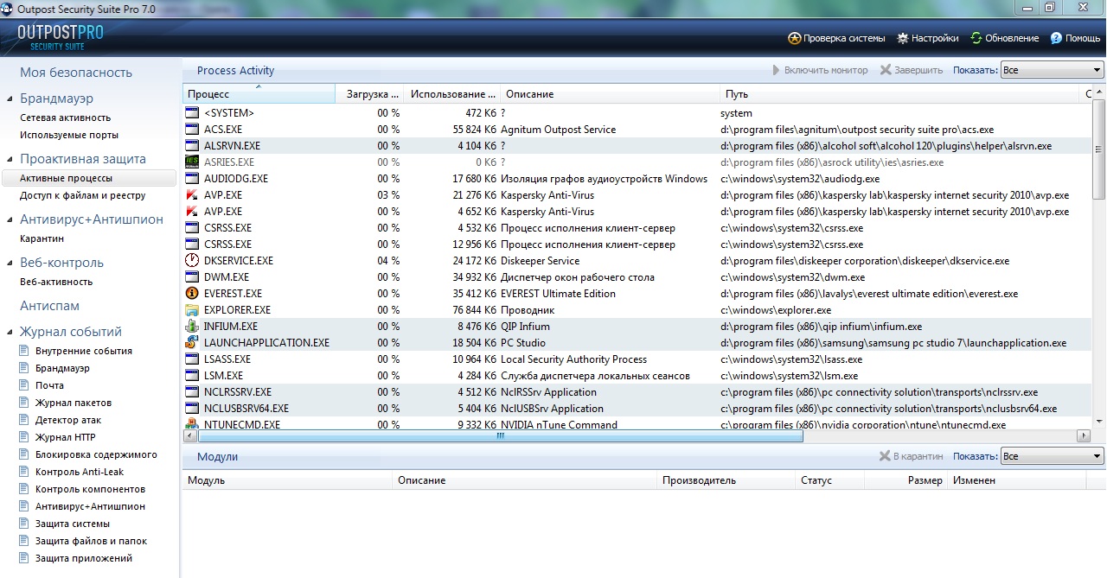This screenshot has height=578, width=1107.
Task: Select the CSRSS.EXE 12 956 Кб row
Action: 637,245
